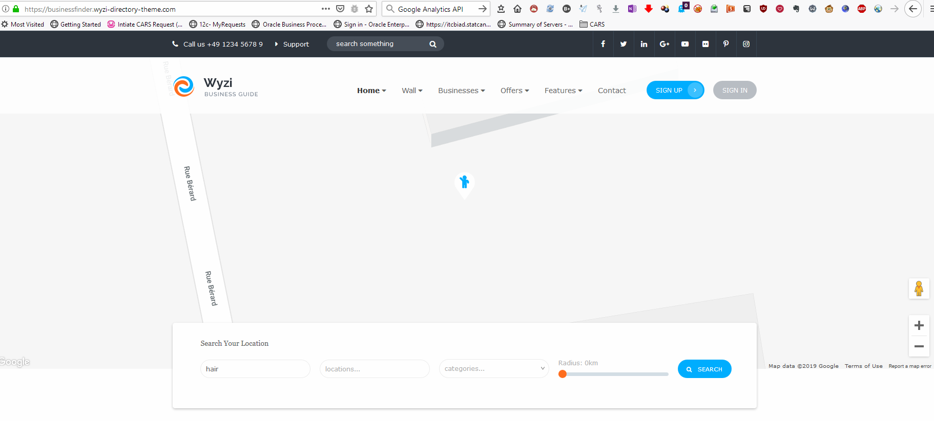Image resolution: width=934 pixels, height=421 pixels.
Task: Click the SIGN UP button
Action: [x=675, y=90]
